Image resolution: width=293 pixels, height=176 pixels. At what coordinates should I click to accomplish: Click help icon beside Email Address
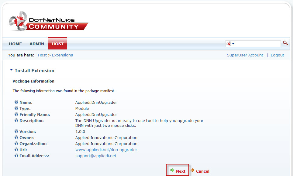pos(16,155)
